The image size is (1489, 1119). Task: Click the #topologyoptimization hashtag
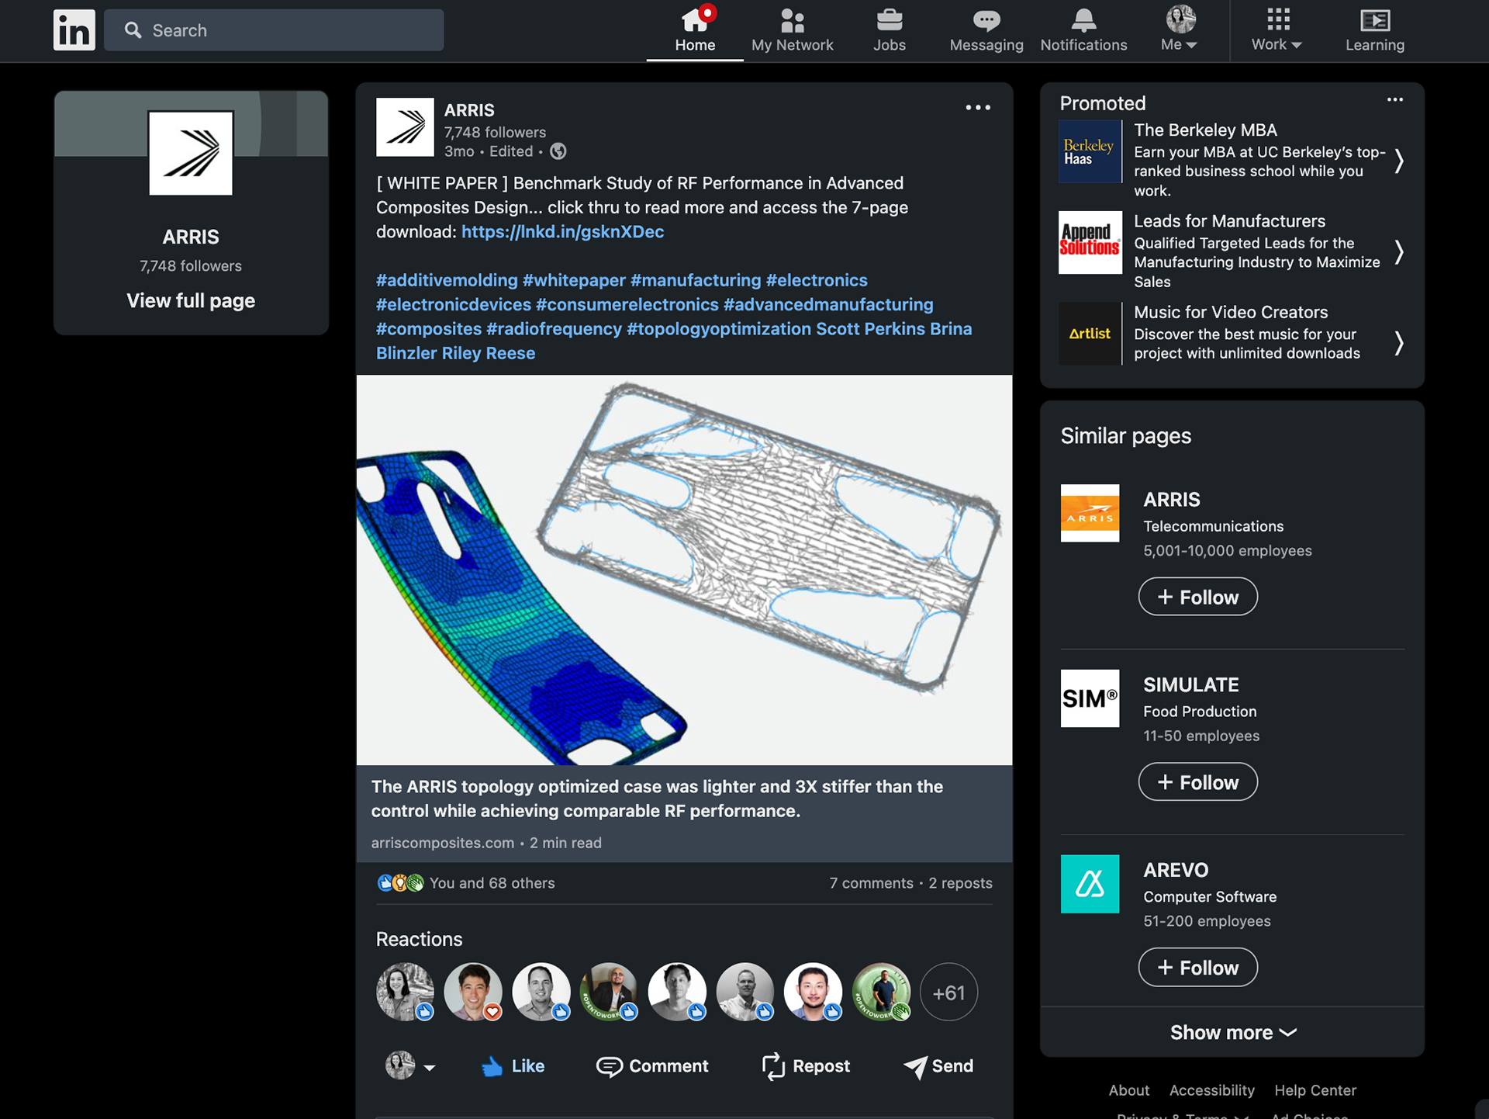pos(718,329)
